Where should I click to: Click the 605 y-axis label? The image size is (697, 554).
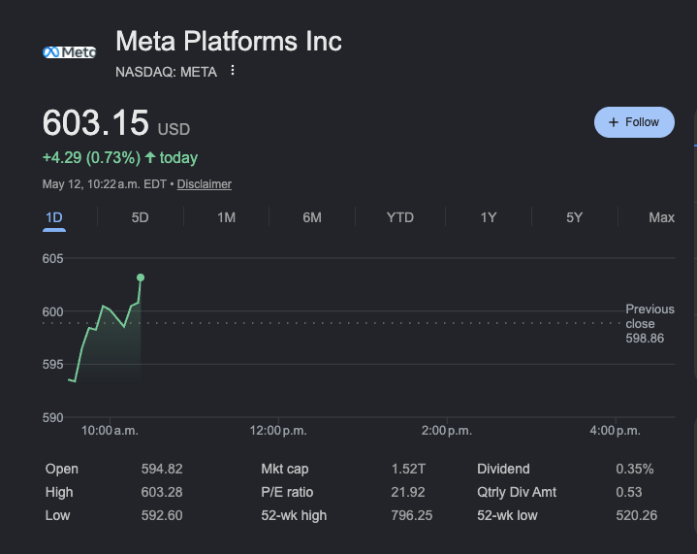(53, 258)
